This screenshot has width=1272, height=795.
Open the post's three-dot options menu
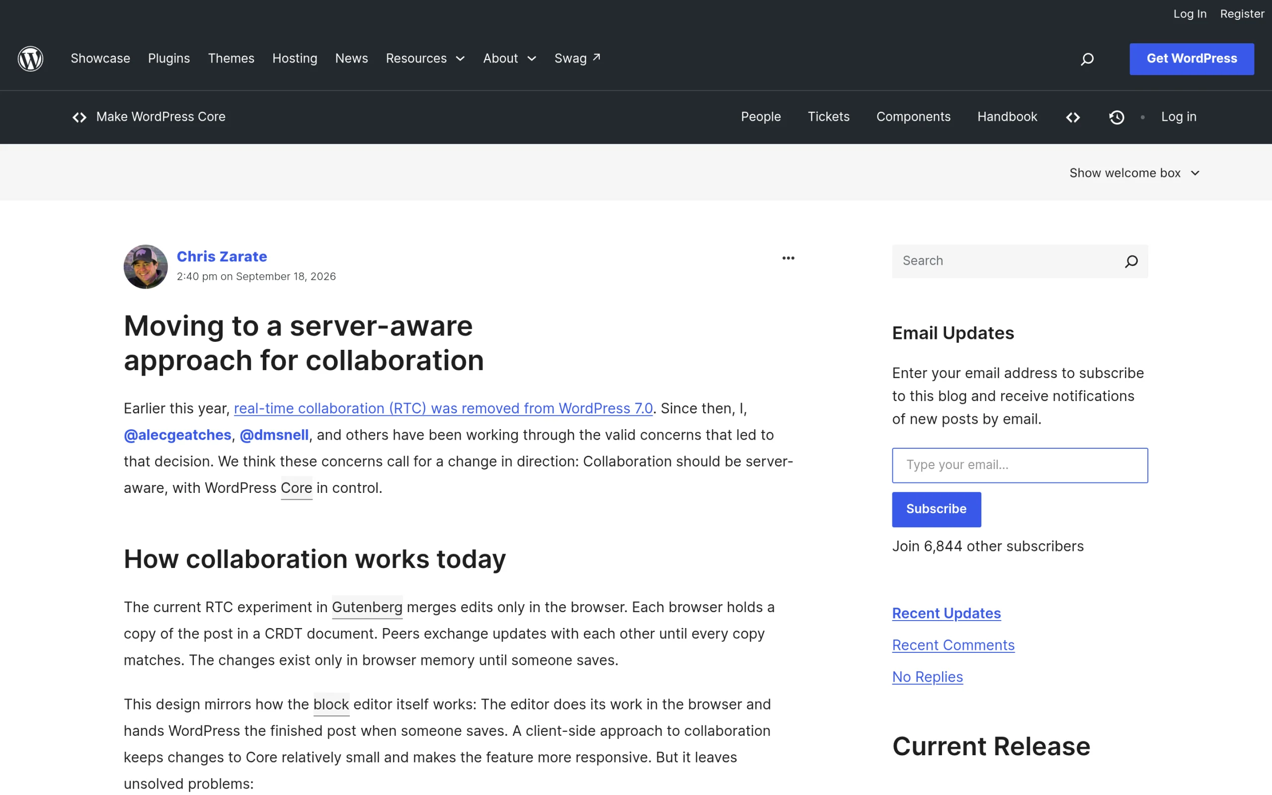(x=788, y=258)
